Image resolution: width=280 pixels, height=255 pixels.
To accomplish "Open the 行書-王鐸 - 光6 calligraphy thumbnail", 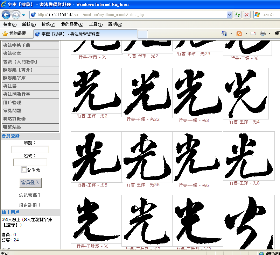I will 197,157.
